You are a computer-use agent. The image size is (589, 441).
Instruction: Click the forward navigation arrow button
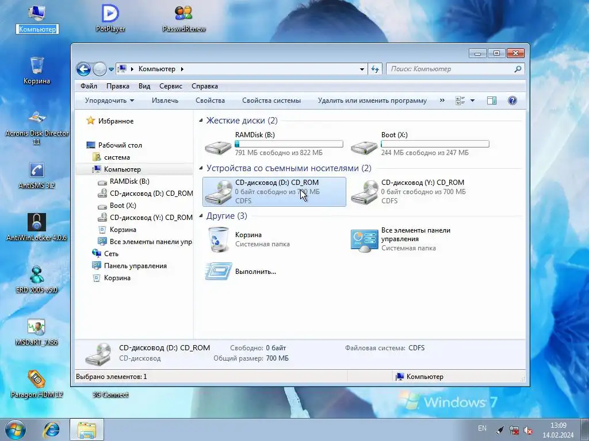click(x=100, y=69)
